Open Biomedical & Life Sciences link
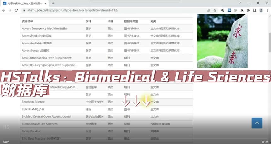Screen dimensions: 271x144 pos(40,124)
